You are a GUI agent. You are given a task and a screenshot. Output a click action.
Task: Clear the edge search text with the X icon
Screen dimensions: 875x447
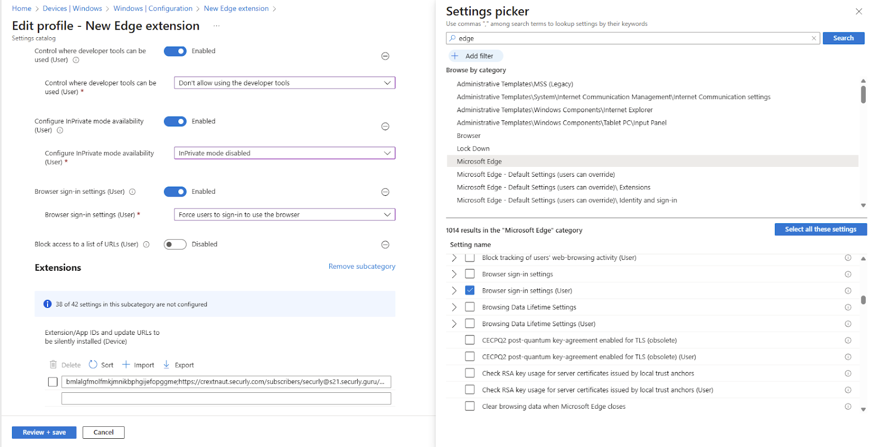pos(814,38)
